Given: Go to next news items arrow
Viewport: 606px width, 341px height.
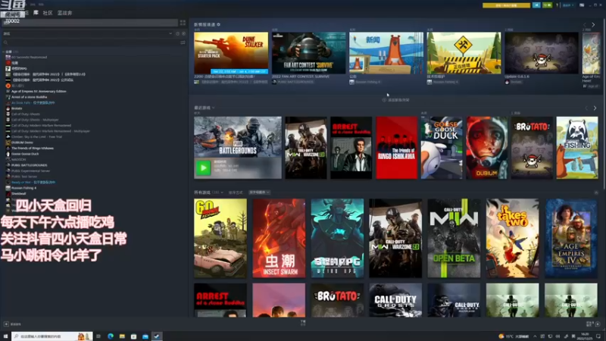Looking at the screenshot, I should tap(593, 25).
